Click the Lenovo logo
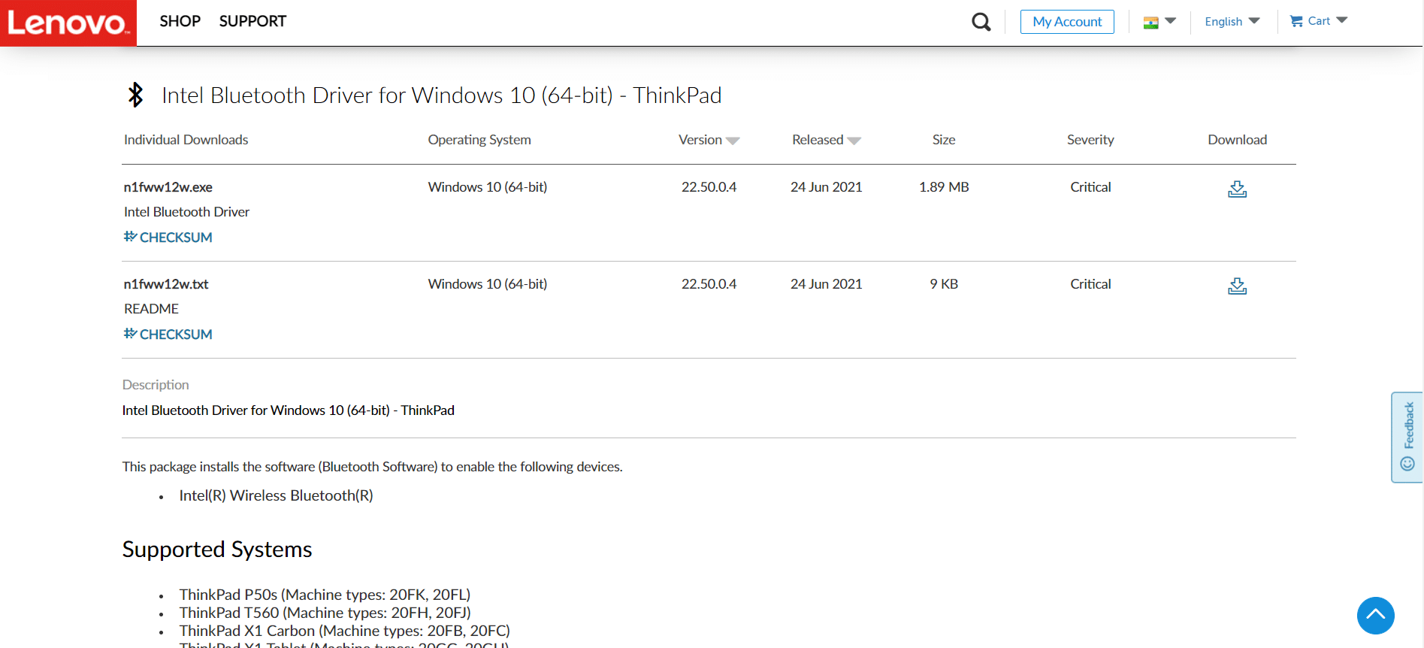 tap(68, 23)
